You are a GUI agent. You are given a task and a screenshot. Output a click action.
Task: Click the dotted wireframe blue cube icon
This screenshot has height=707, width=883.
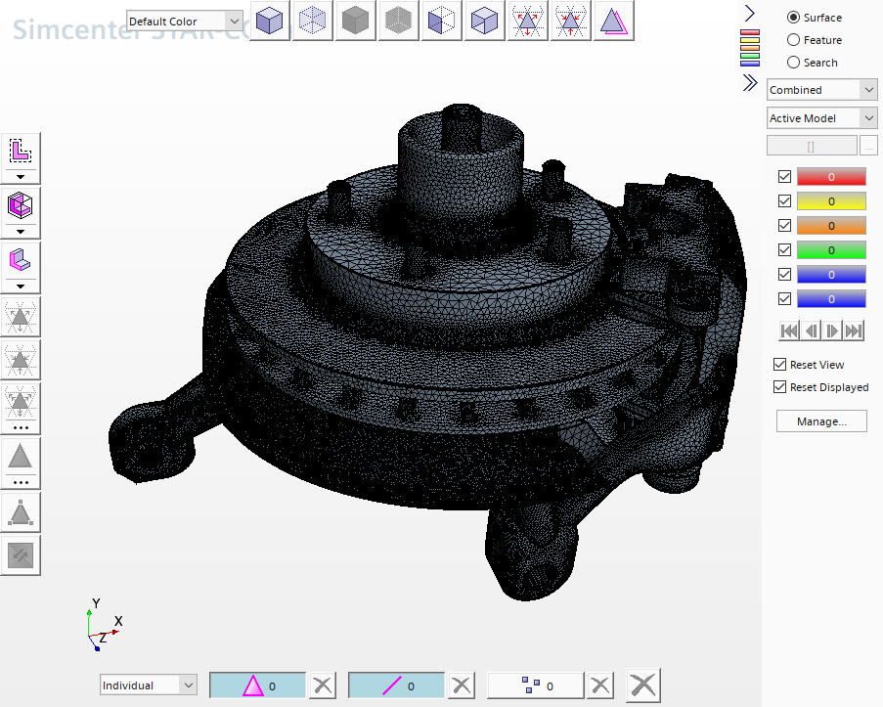pos(313,21)
